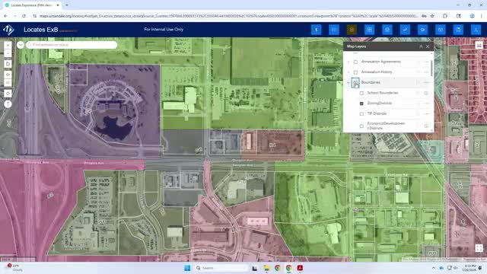
Task: Open the measure/draw widget in the header
Action: 405,30
